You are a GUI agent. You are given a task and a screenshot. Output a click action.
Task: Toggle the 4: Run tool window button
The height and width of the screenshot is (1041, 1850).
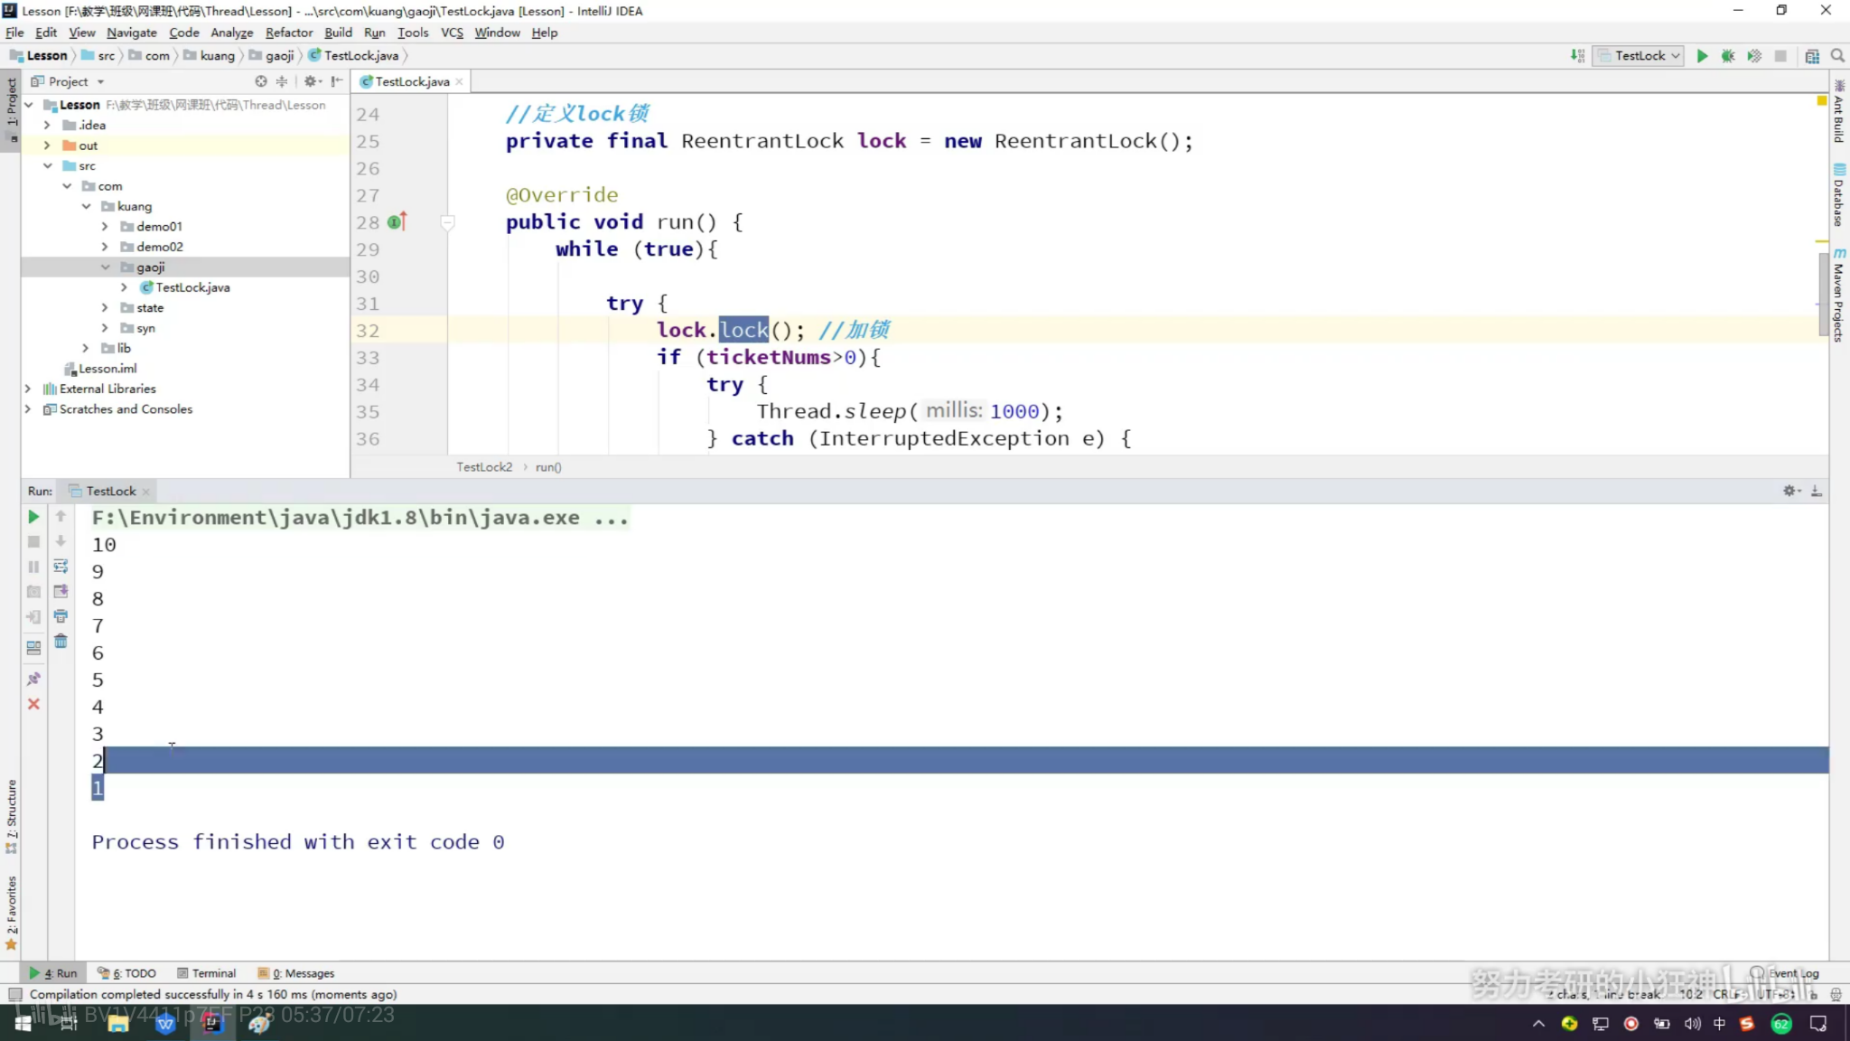click(53, 973)
